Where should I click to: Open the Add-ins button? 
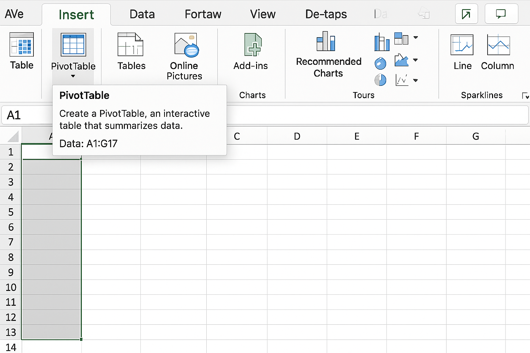251,51
